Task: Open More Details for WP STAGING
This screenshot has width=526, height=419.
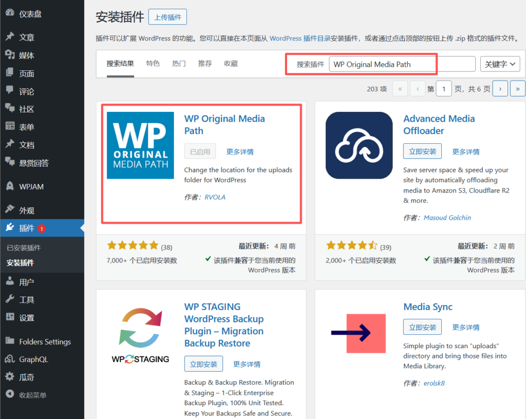Action: (247, 364)
